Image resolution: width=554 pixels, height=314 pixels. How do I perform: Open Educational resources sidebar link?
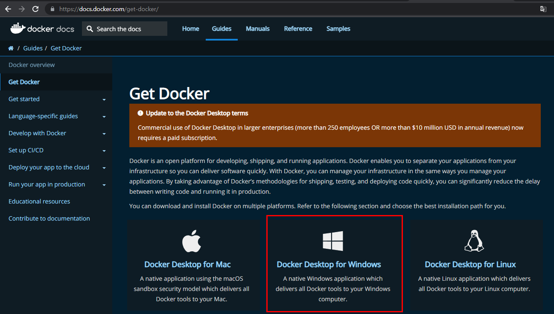pyautogui.click(x=39, y=201)
